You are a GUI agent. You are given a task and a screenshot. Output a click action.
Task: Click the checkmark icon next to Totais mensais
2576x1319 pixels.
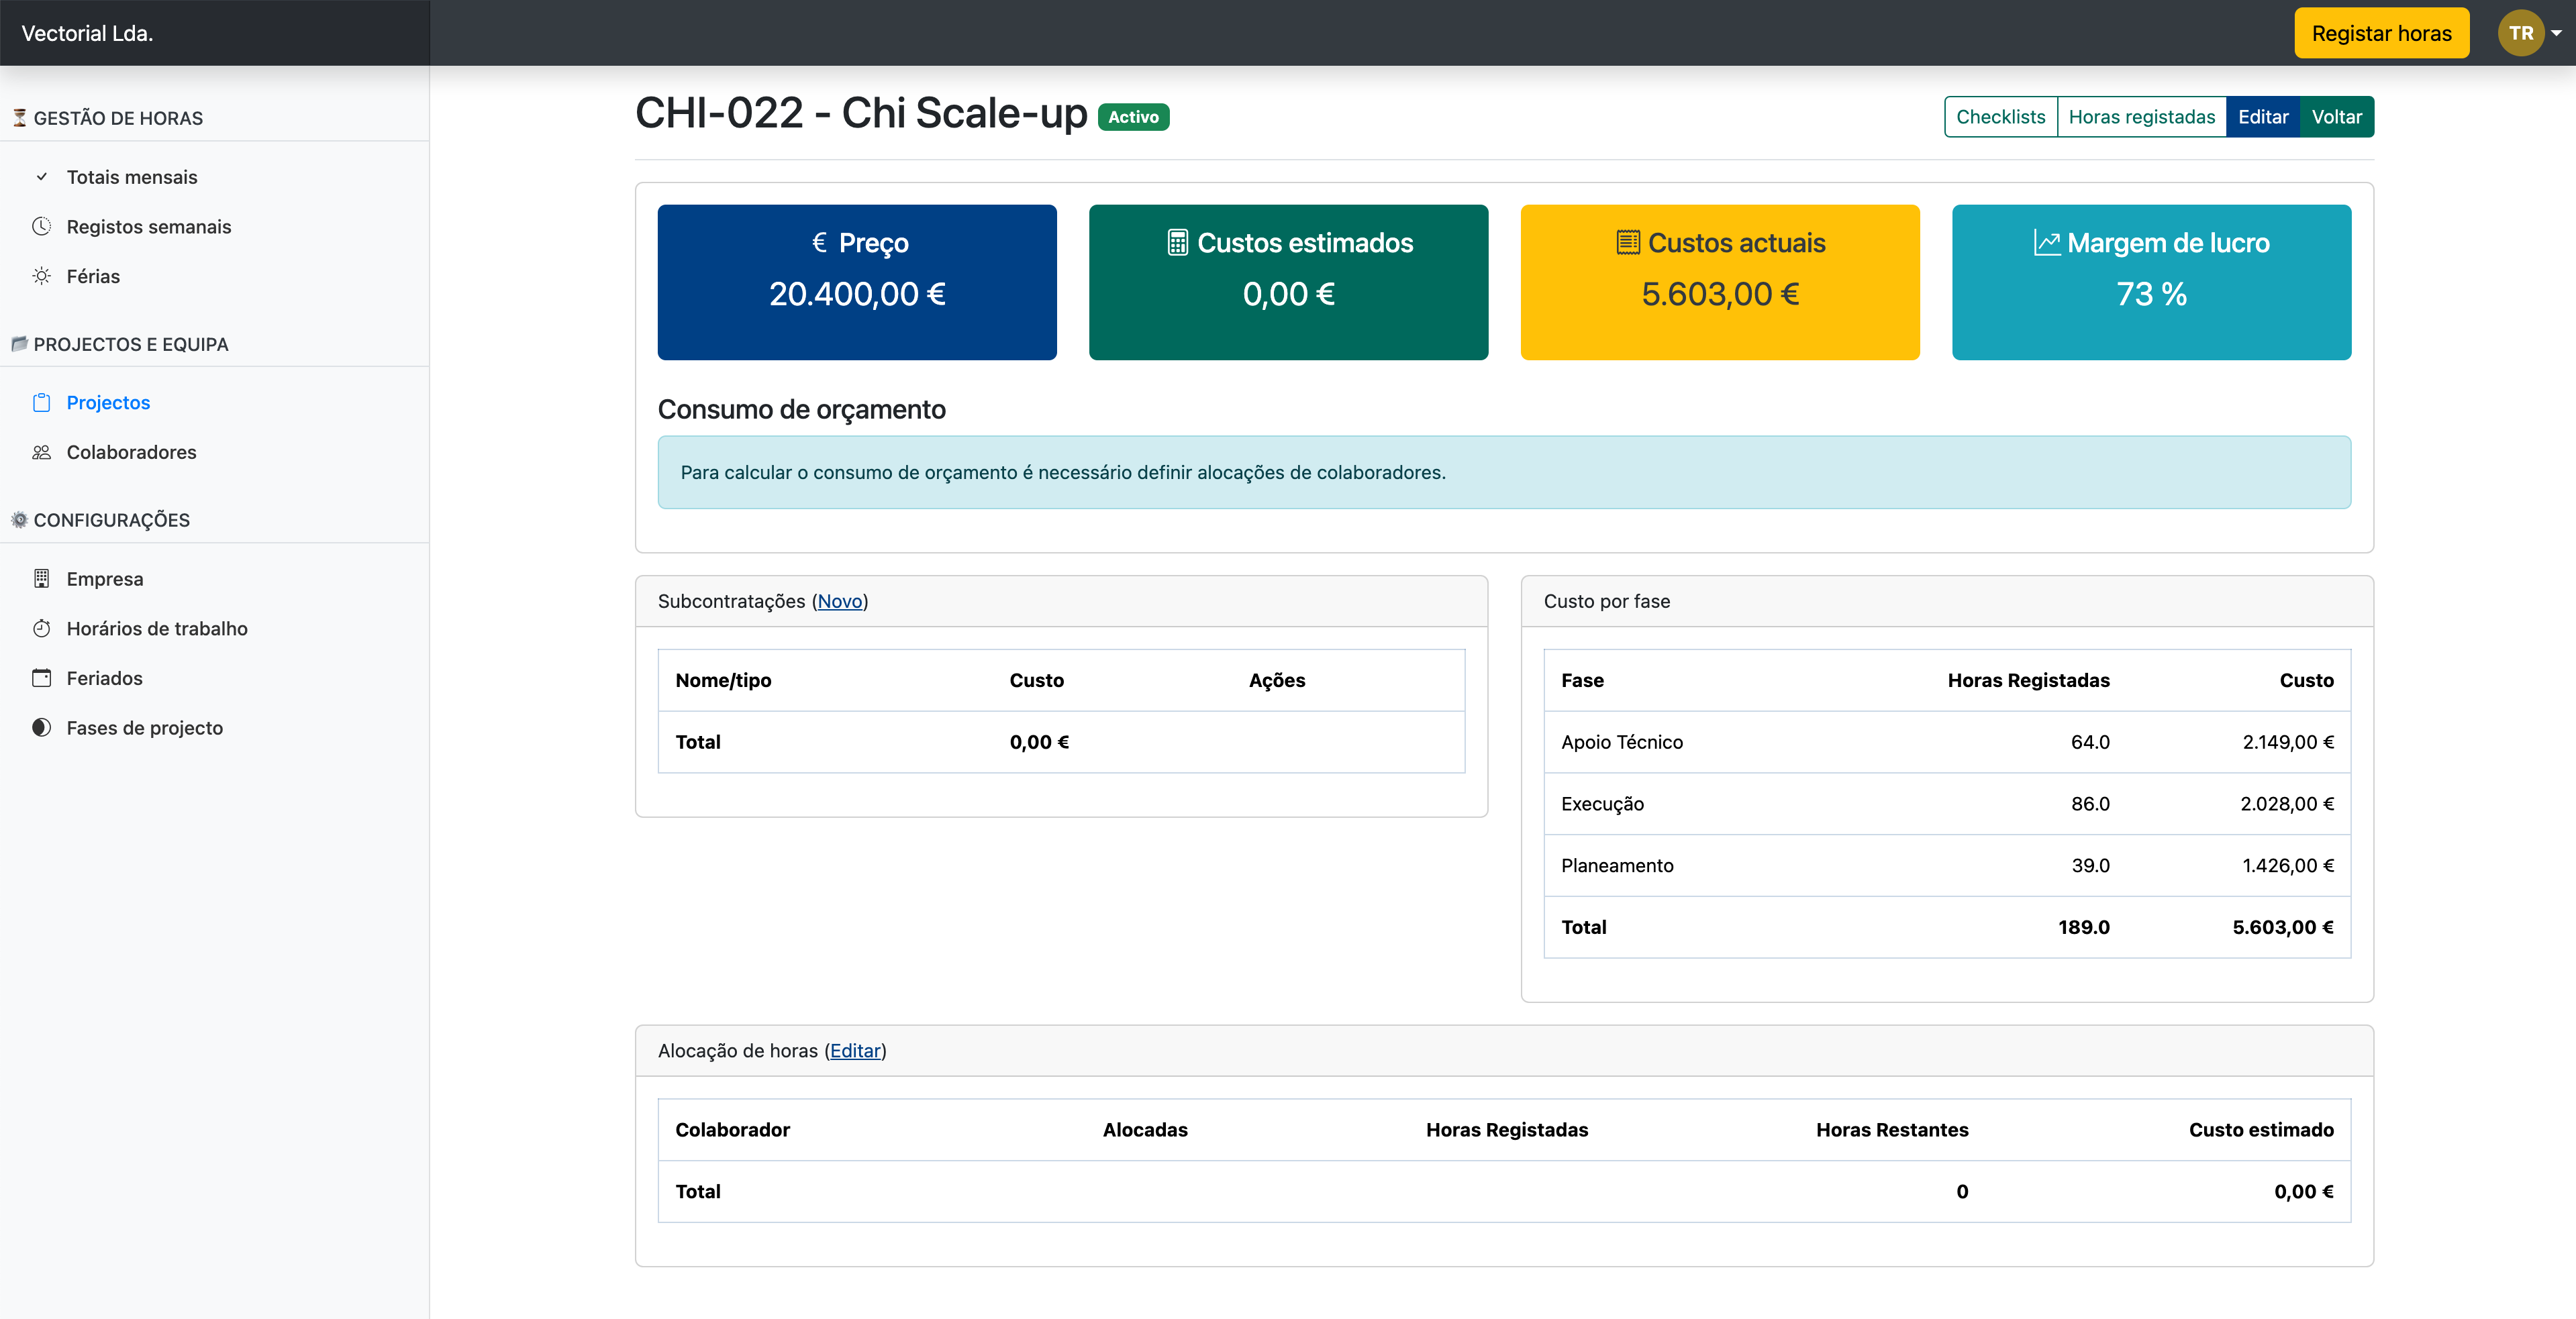41,177
